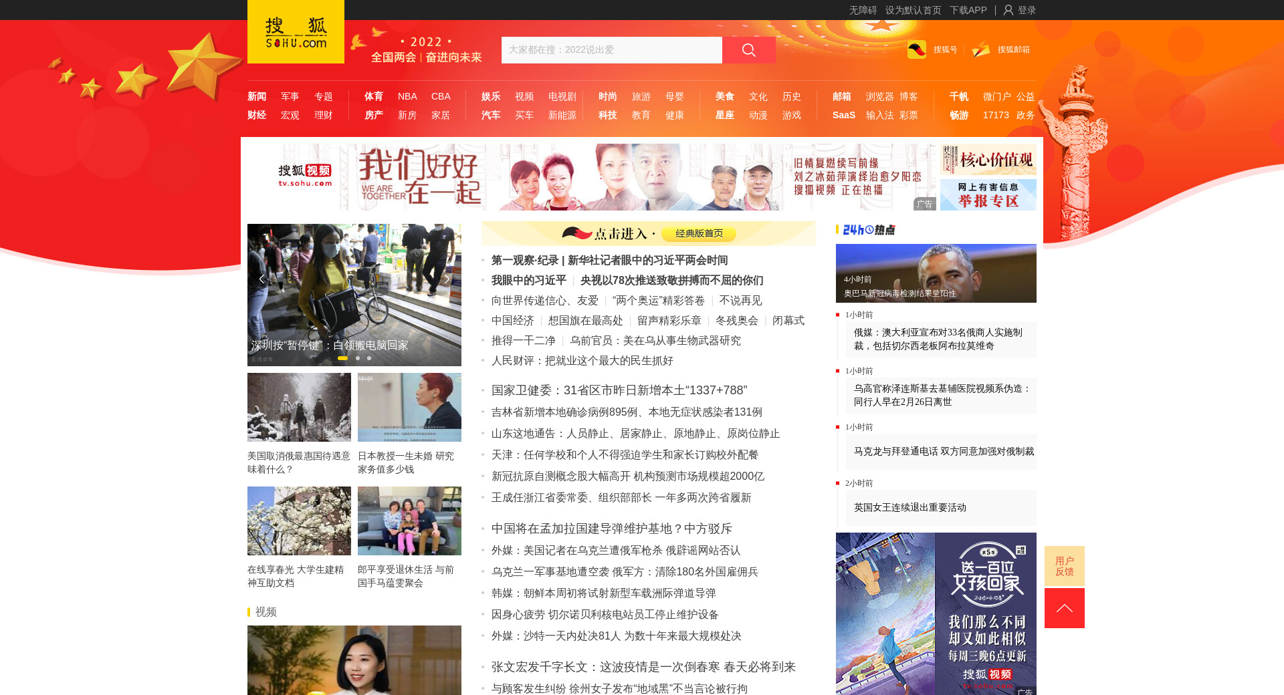
Task: Open the 新闻 news channel
Action: (x=257, y=96)
